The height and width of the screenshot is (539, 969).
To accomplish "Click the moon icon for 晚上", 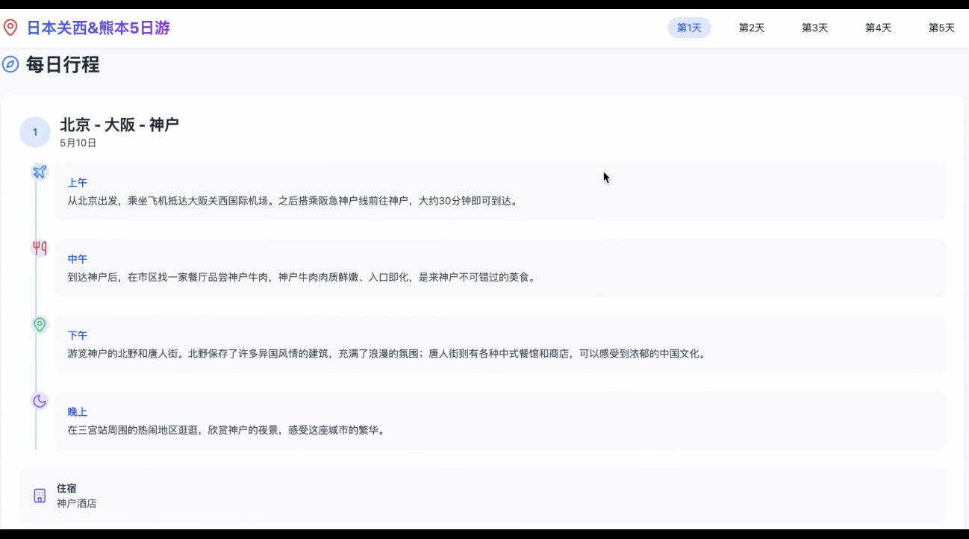I will [40, 401].
